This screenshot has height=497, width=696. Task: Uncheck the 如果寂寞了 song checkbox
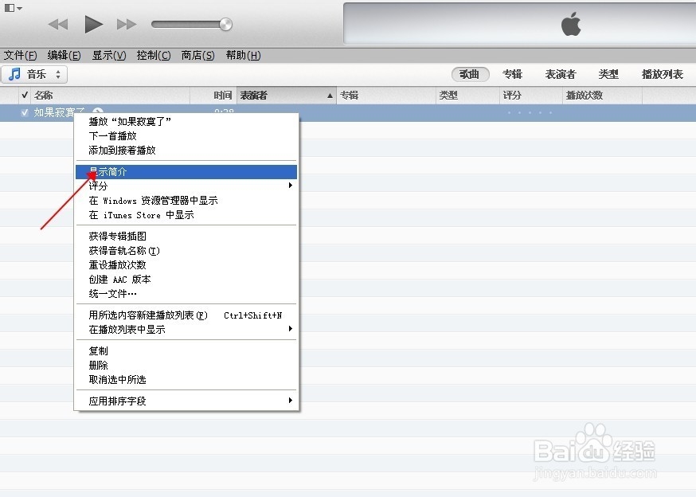pos(25,113)
